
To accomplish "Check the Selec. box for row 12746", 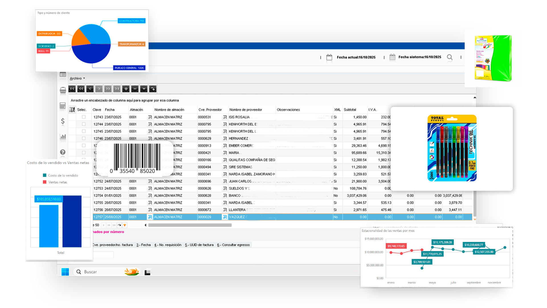I will coord(84,138).
